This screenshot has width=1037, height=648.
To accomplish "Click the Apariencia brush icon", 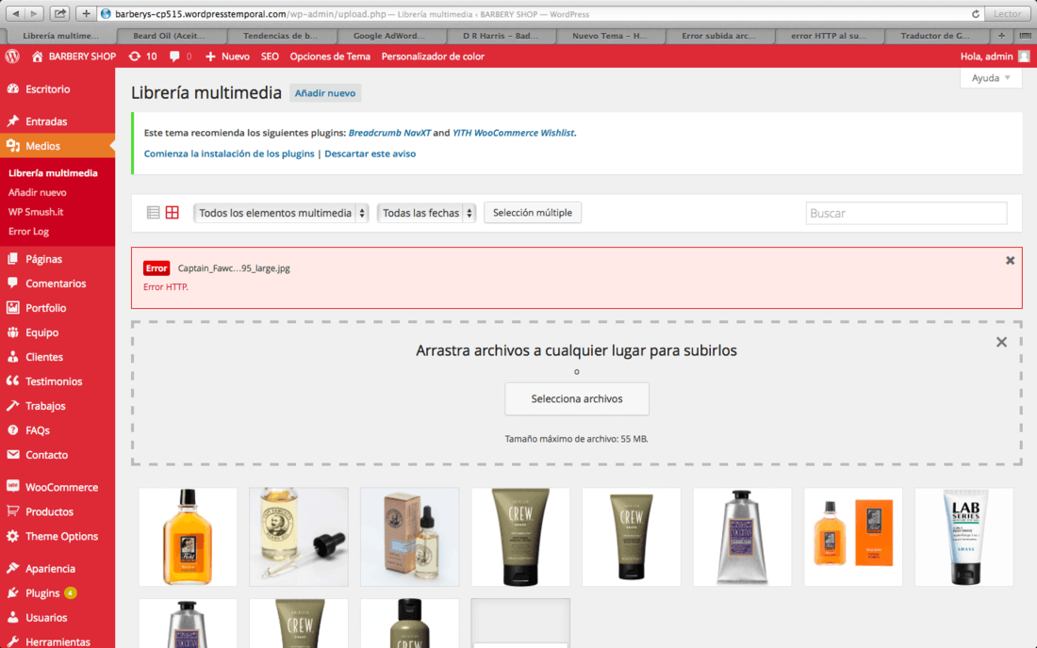I will click(x=12, y=567).
